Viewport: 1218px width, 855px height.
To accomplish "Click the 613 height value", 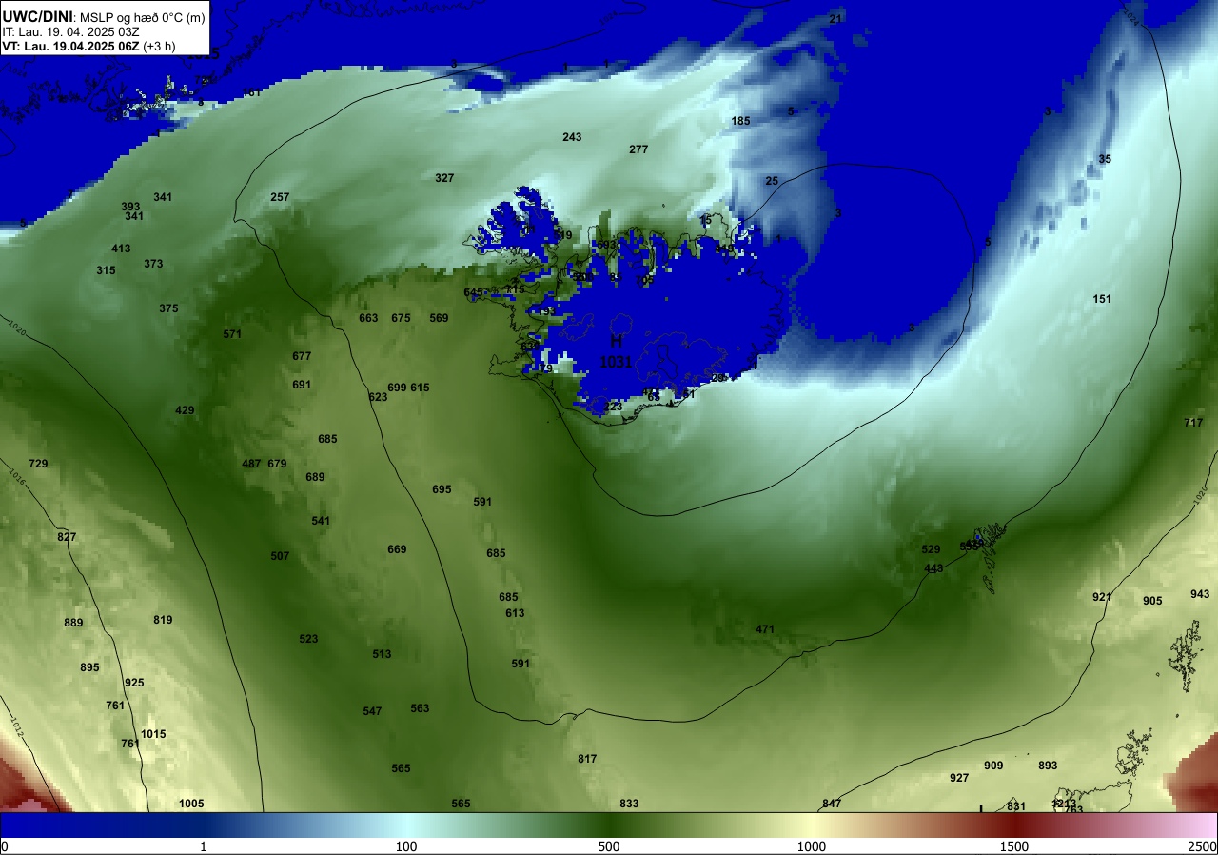I will (x=515, y=613).
